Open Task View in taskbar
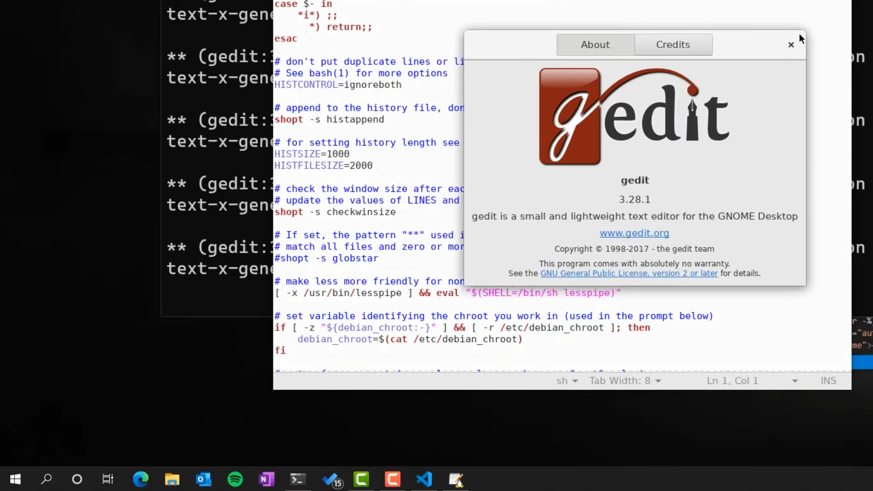Screen dimensions: 873x491 108,479
